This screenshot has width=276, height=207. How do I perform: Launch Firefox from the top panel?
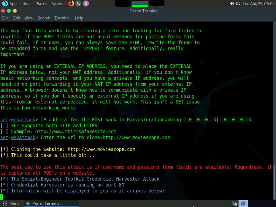tap(71, 4)
